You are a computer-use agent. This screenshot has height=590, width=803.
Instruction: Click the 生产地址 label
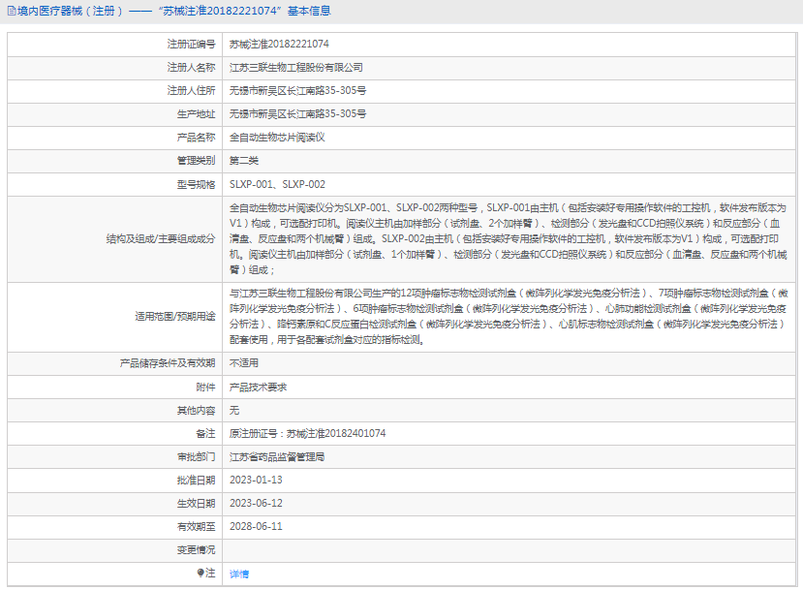pyautogui.click(x=196, y=113)
